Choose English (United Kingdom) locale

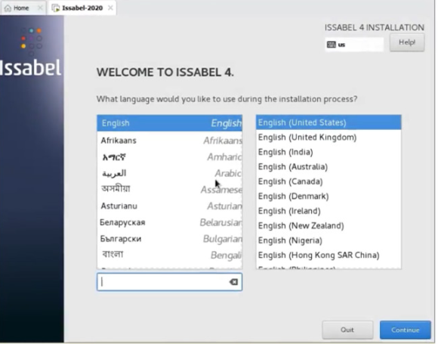pos(328,138)
